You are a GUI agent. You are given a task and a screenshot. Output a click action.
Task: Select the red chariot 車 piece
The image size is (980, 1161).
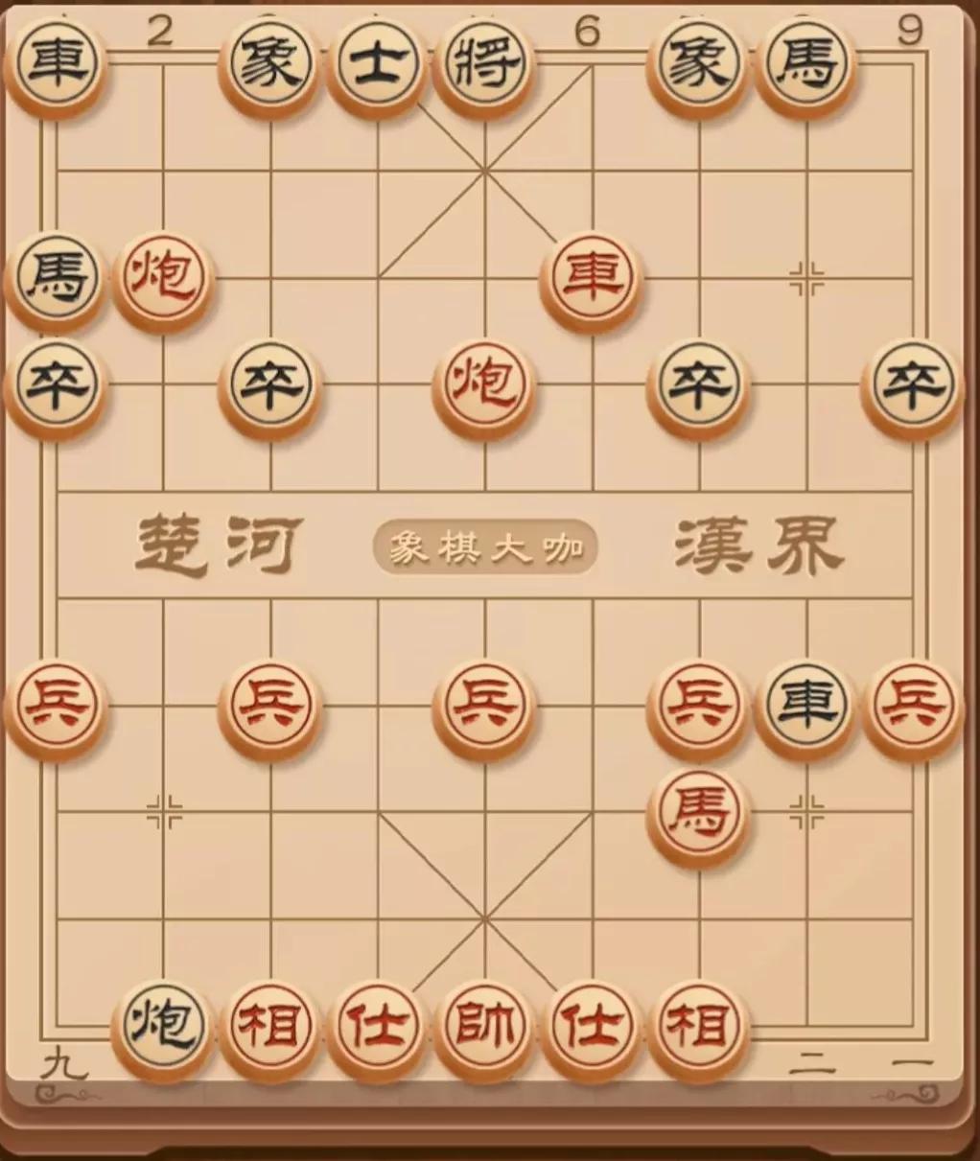tap(592, 280)
